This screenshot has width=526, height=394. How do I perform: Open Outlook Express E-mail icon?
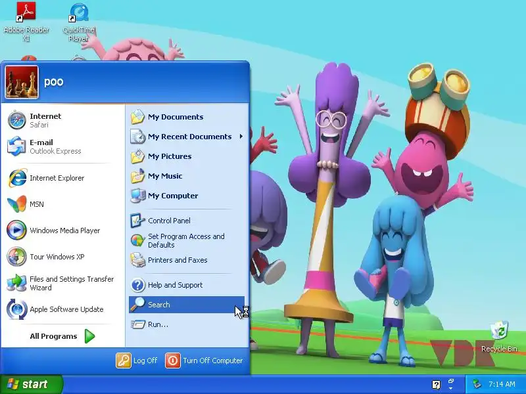tap(17, 146)
